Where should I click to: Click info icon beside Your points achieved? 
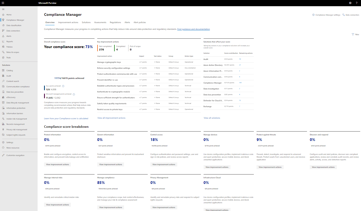coord(63,86)
